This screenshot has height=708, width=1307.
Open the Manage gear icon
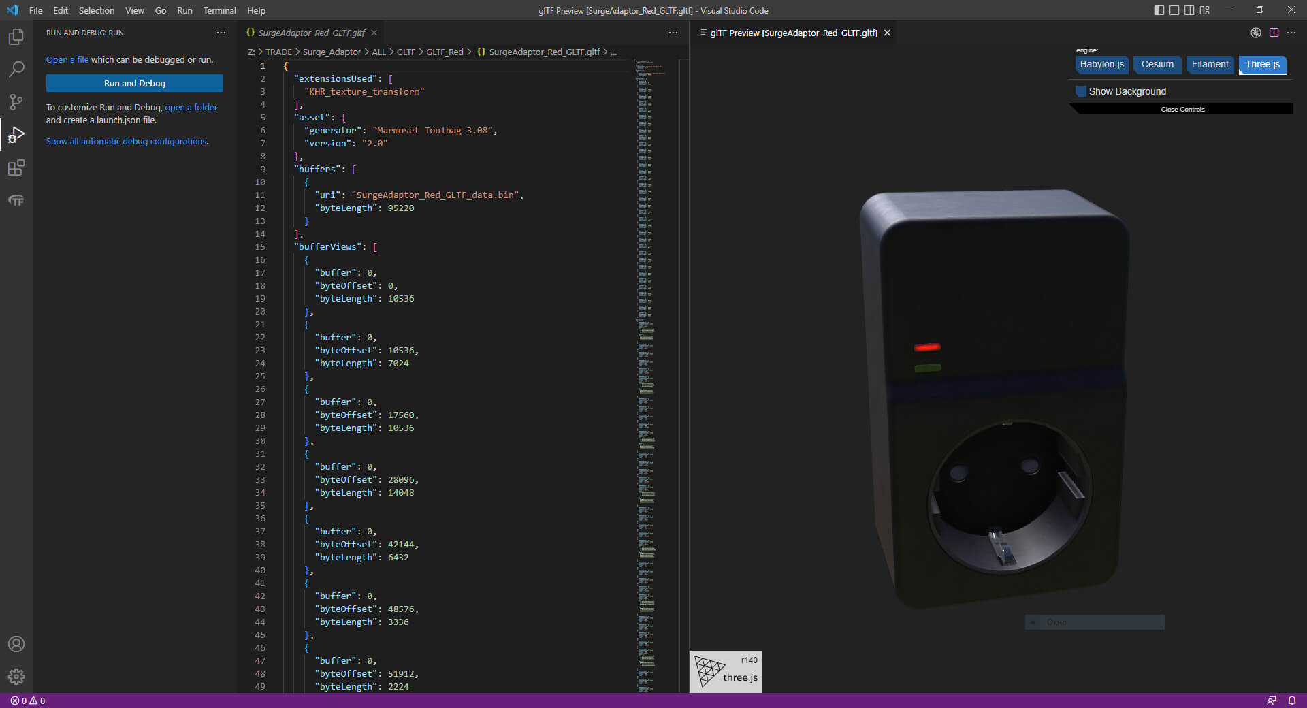(16, 677)
